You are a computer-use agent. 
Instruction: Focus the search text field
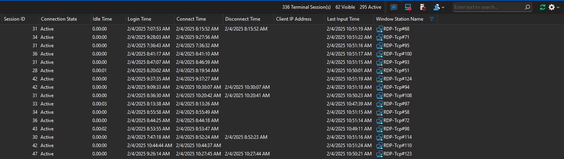488,7
